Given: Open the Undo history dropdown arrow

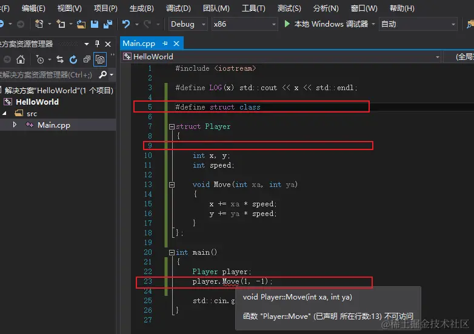Looking at the screenshot, I should point(136,24).
